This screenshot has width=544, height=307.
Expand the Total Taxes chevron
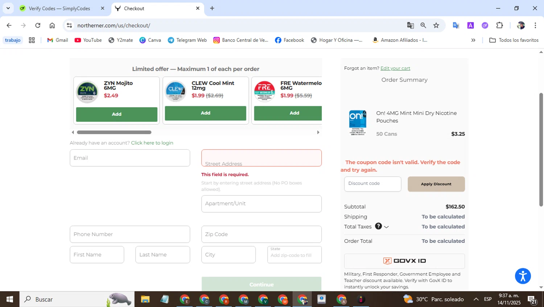[387, 227]
